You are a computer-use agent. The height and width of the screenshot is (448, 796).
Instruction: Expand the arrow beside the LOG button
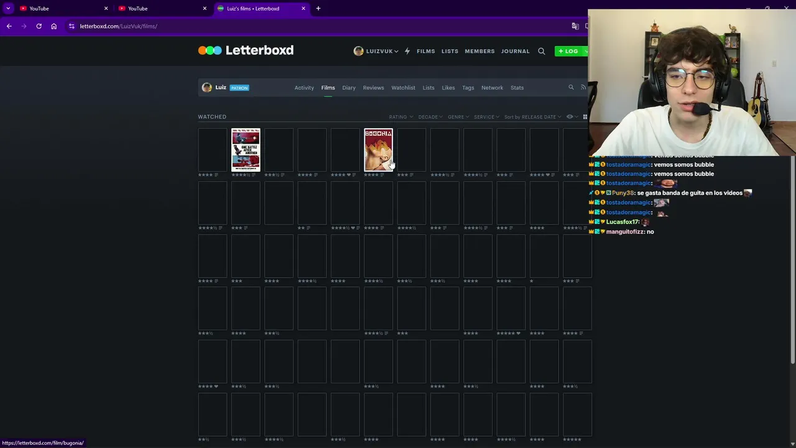coord(585,51)
